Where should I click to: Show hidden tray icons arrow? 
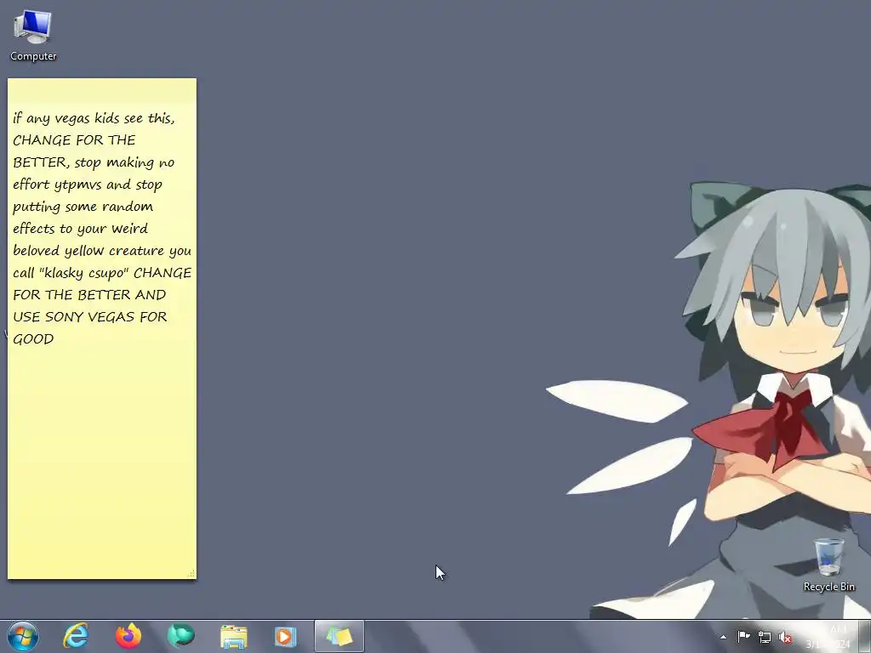tap(723, 637)
